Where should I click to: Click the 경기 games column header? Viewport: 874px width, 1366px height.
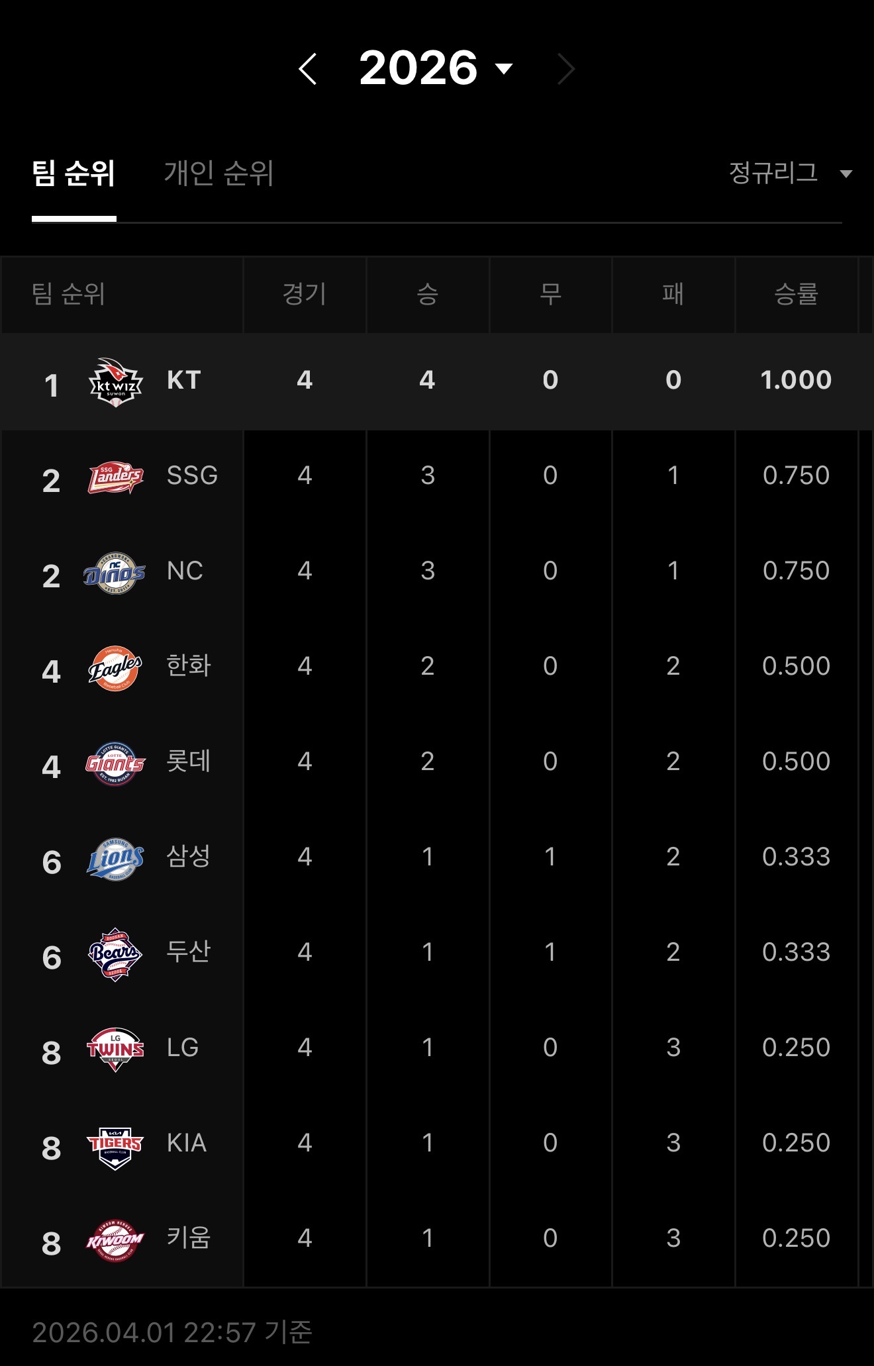coord(305,294)
